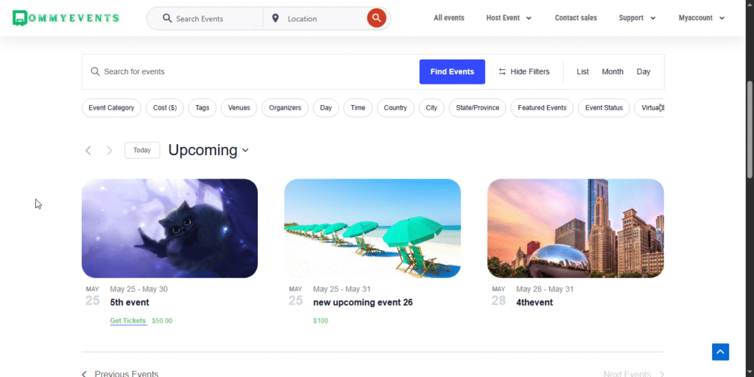Click the page vertical scrollbar

point(750,129)
